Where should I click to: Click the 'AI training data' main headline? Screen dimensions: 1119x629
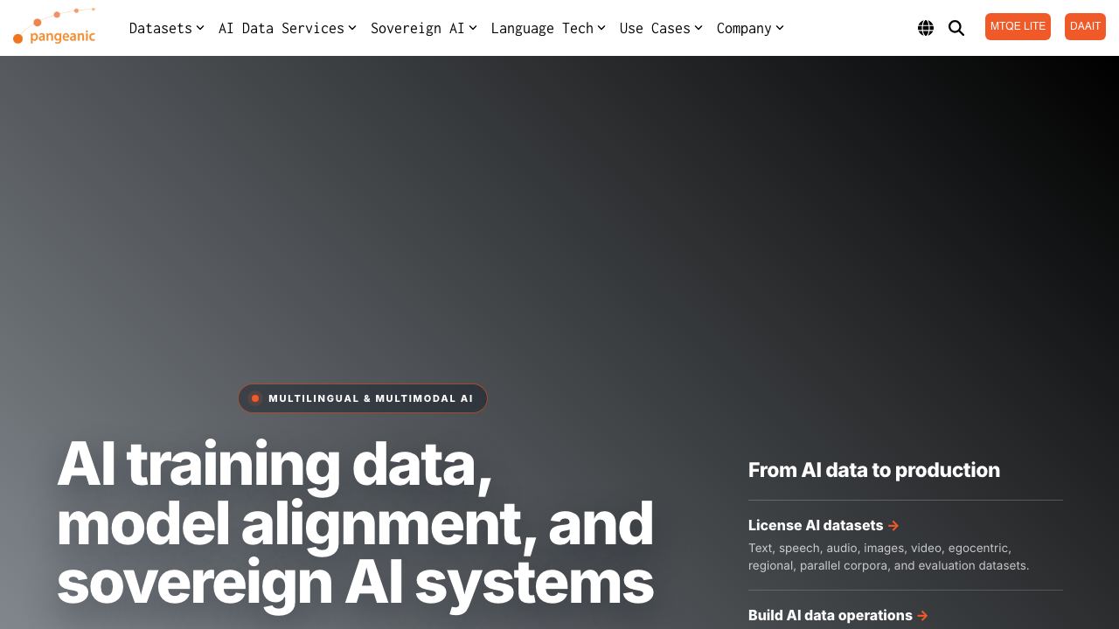click(355, 523)
